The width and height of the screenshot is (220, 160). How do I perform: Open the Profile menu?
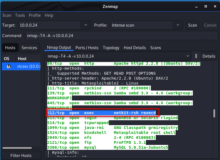[x=35, y=15]
